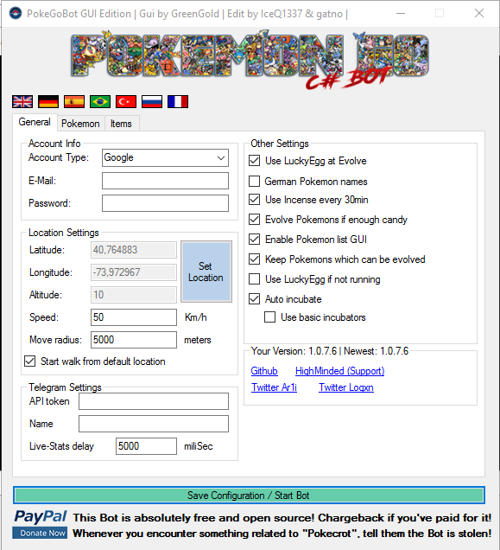This screenshot has width=500, height=550.
Task: Toggle Use Incense every 30min
Action: pos(255,200)
